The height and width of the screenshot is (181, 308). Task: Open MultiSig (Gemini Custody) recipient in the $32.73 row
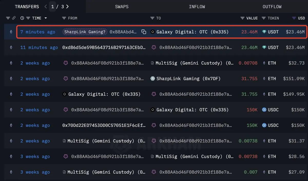tap(195, 63)
